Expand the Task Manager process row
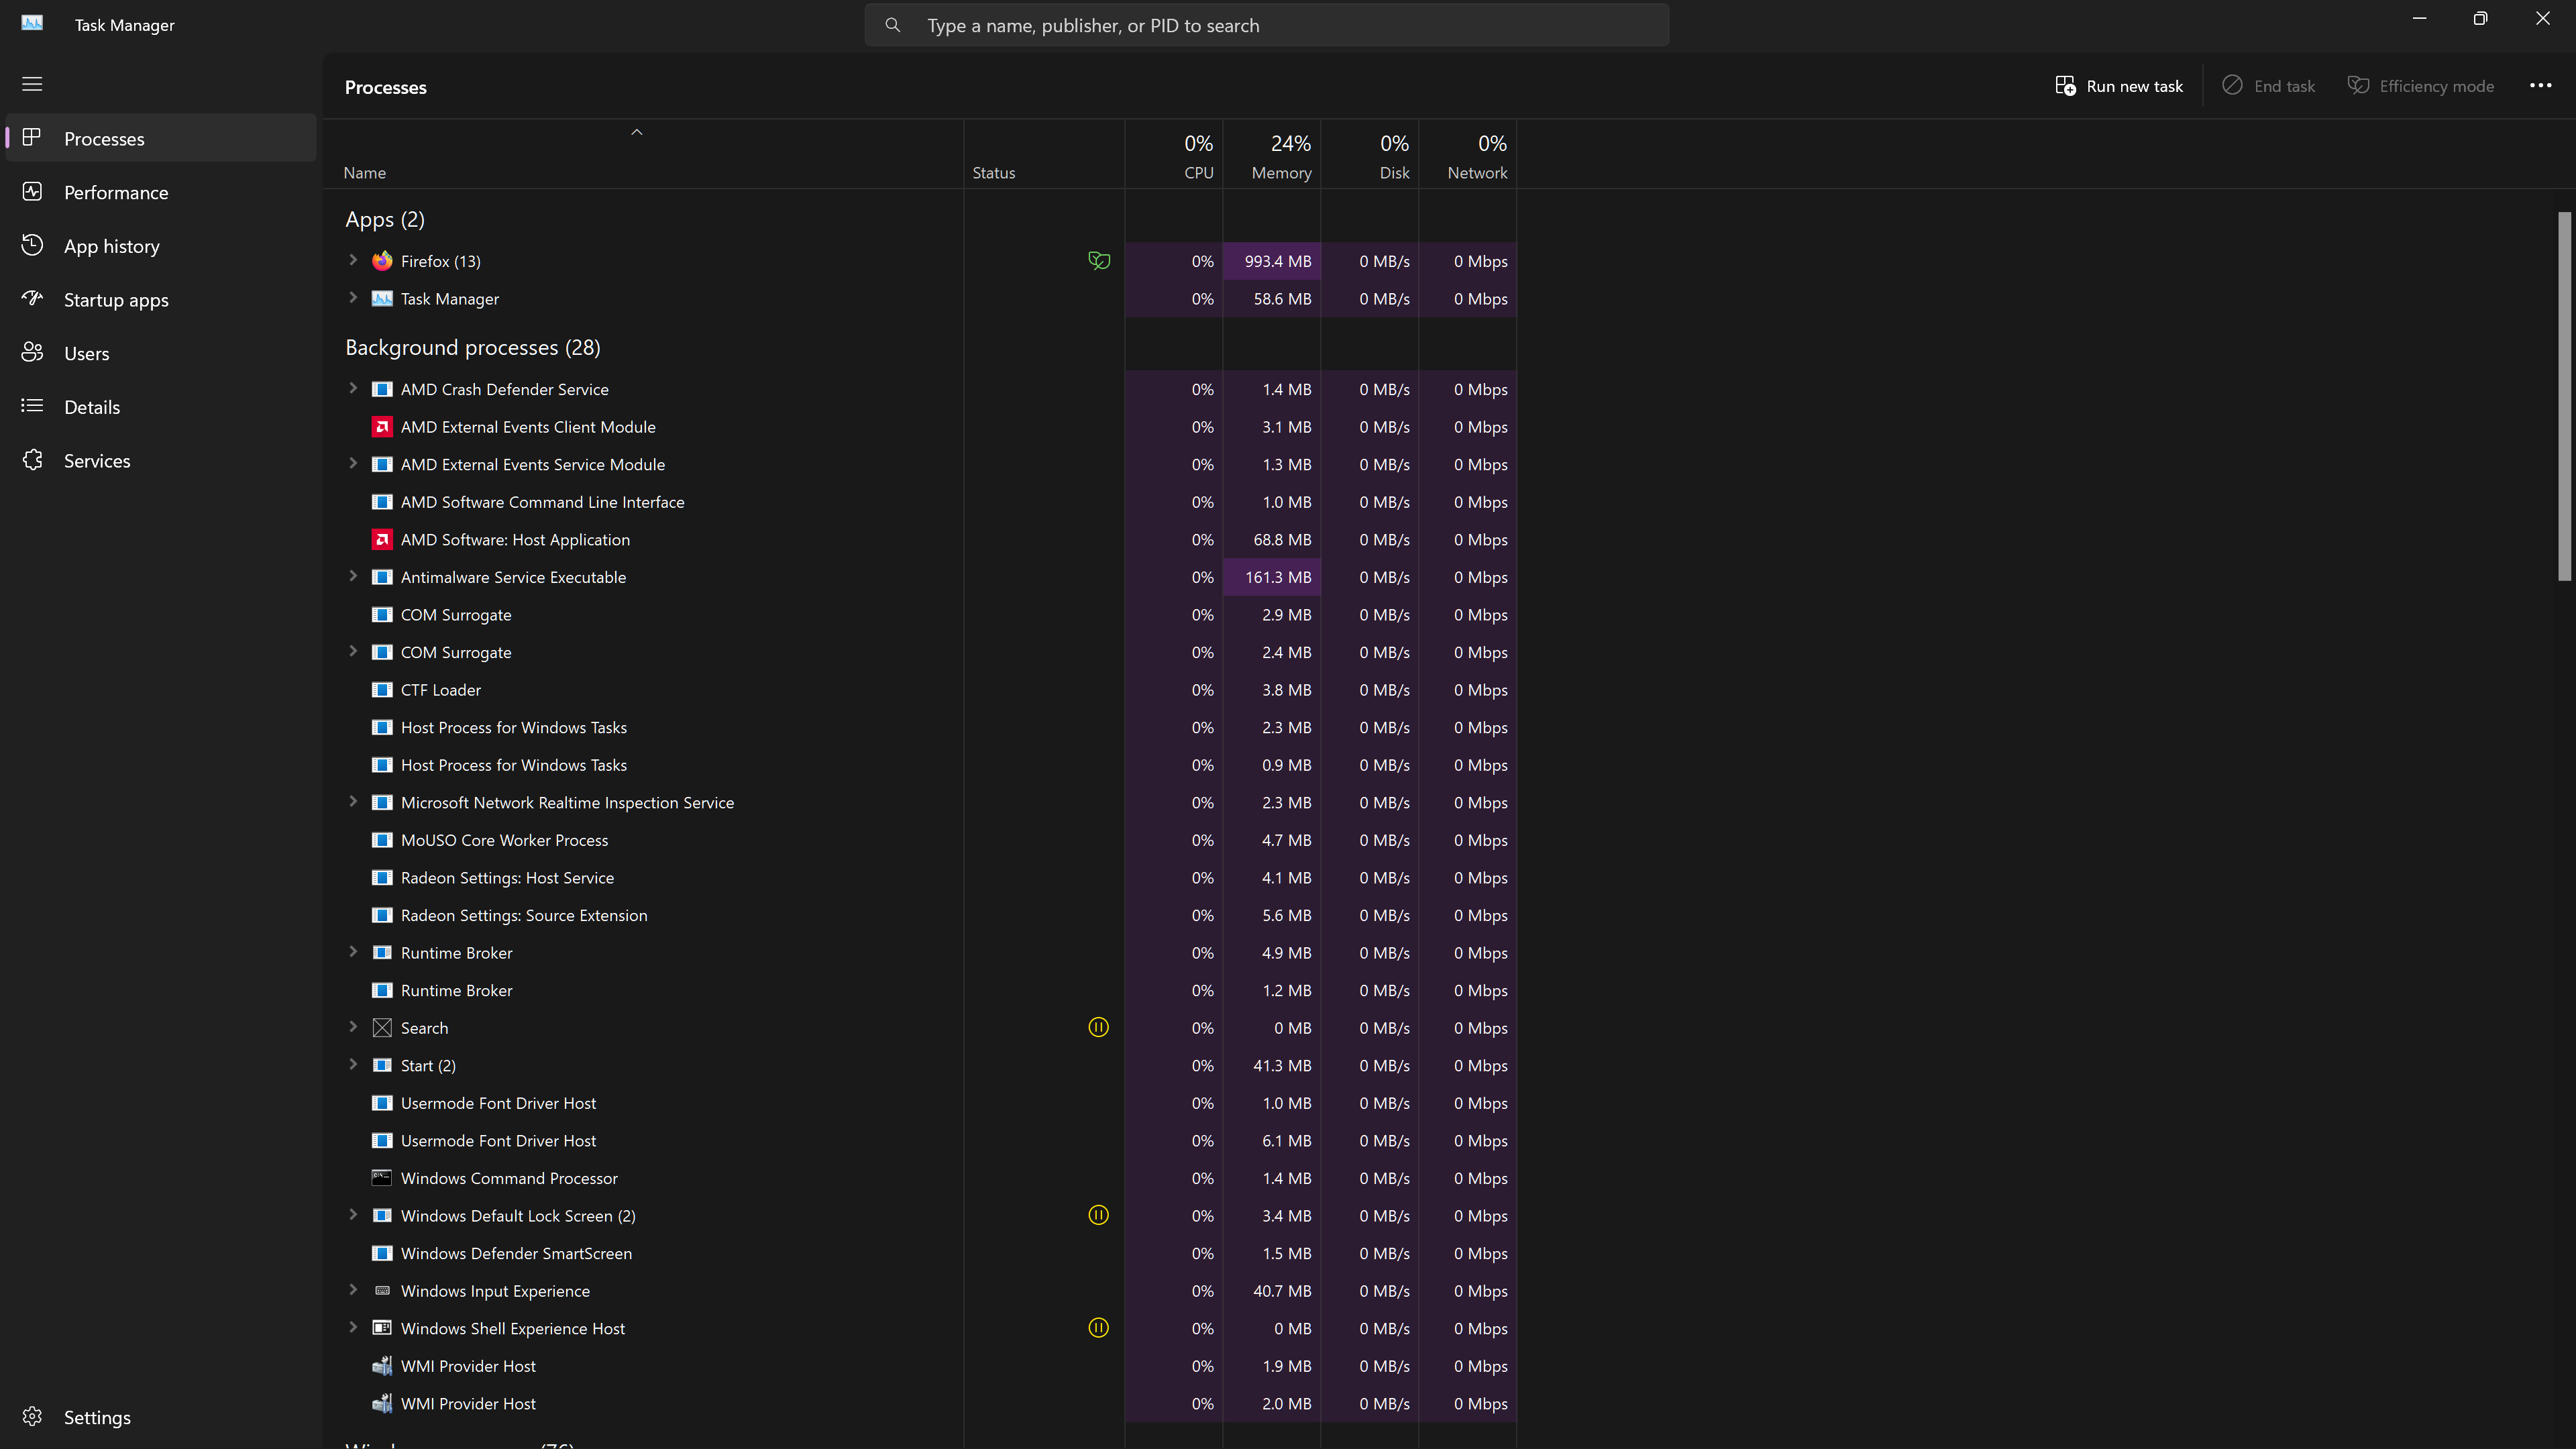 point(353,298)
